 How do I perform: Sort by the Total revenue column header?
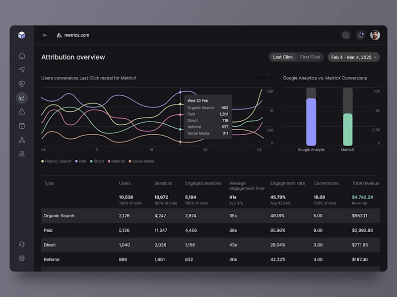point(365,183)
